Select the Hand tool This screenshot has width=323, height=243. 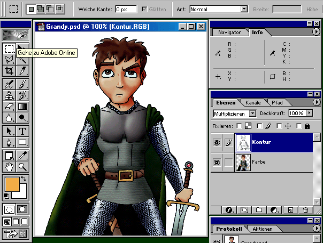9,167
